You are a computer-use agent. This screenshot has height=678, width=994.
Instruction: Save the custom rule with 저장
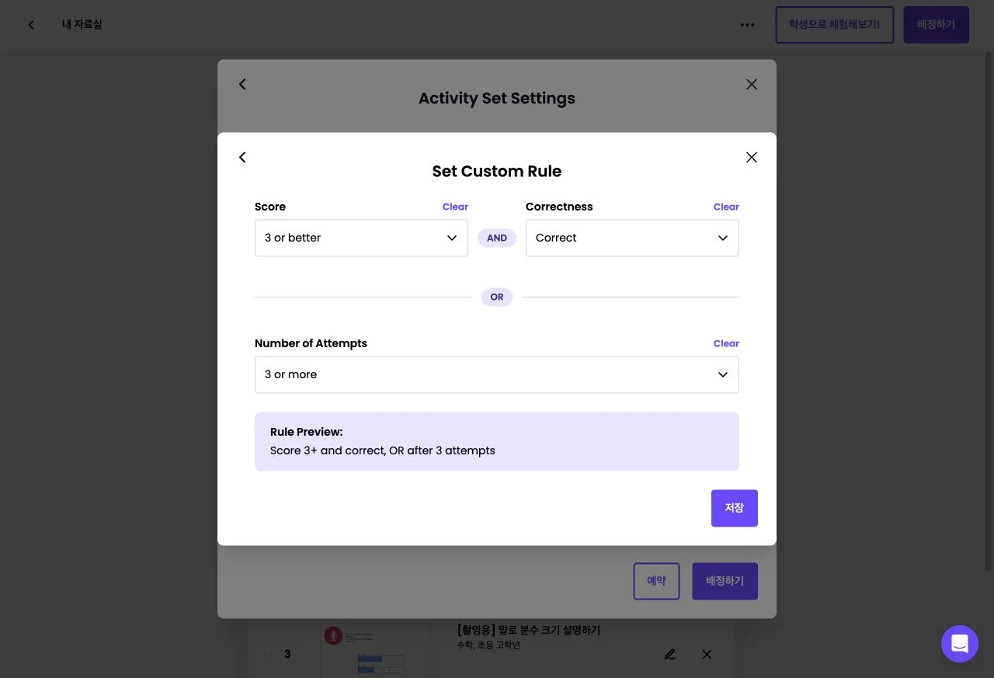pyautogui.click(x=735, y=508)
